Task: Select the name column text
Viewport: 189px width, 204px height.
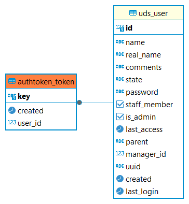Action: click(135, 42)
